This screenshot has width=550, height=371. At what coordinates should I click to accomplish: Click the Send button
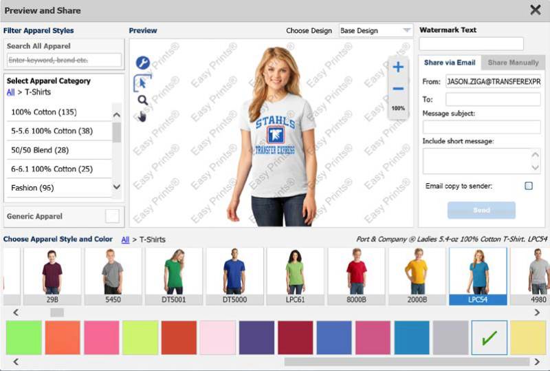click(481, 210)
